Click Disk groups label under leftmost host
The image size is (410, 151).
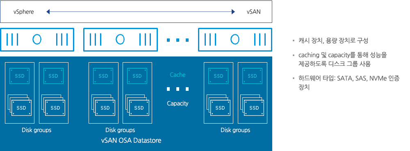pos(36,130)
